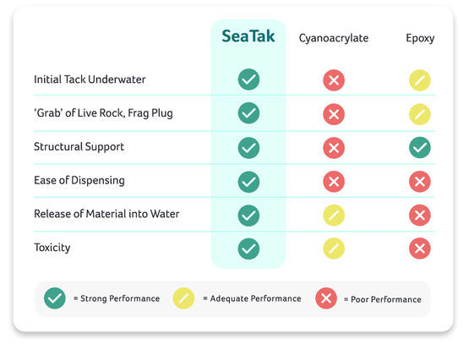The image size is (469, 344).
Task: Select Cyanoacrylate yellow icon in Toxicity row
Action: click(x=334, y=248)
